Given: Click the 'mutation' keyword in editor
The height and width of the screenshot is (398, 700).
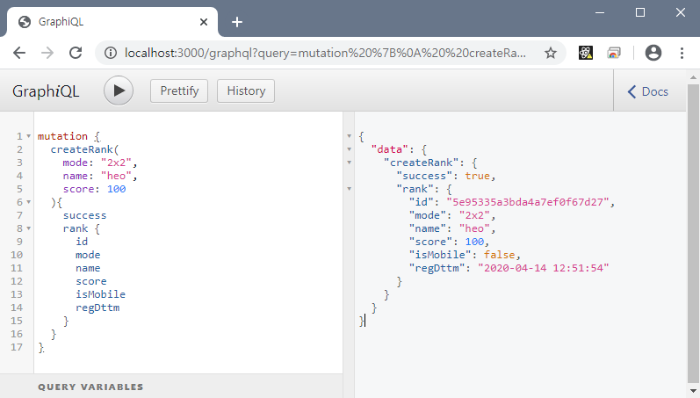Looking at the screenshot, I should click(62, 136).
